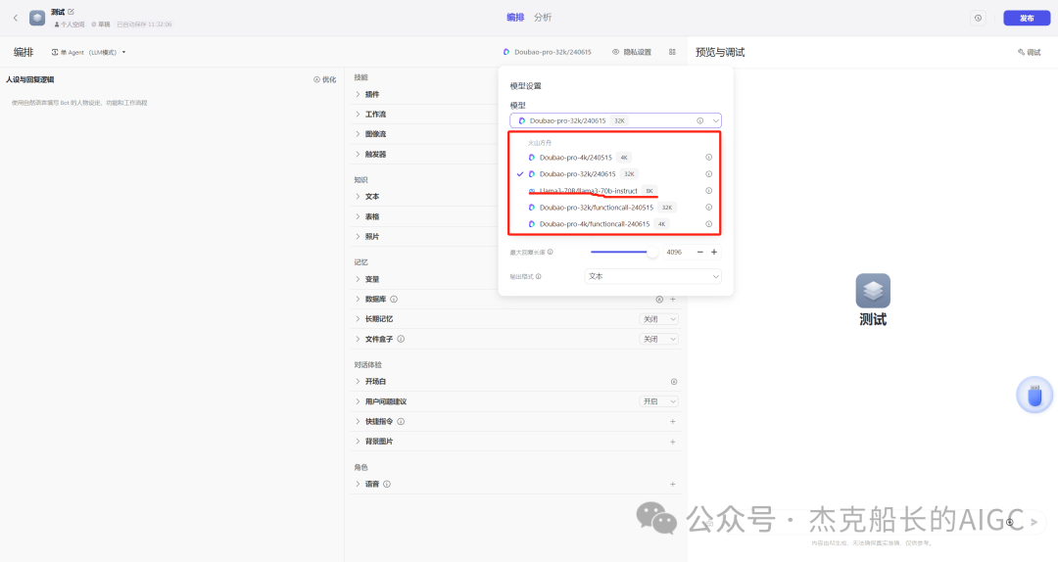The width and height of the screenshot is (1058, 562).
Task: Show info for Doubao-pro-4k/functioncall-240615 option
Action: point(708,224)
